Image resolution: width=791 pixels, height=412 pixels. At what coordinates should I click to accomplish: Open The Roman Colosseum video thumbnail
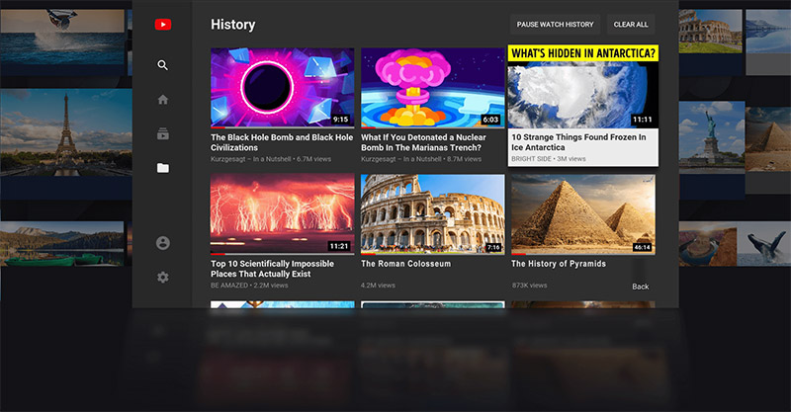click(432, 214)
